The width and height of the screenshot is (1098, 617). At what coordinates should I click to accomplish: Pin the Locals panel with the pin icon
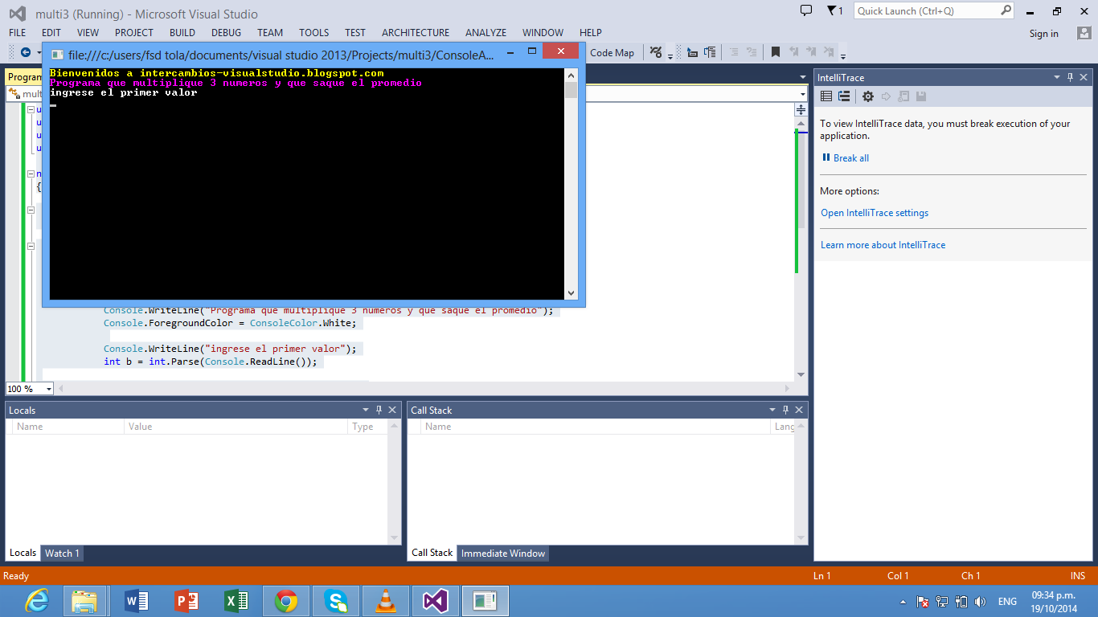pyautogui.click(x=379, y=410)
